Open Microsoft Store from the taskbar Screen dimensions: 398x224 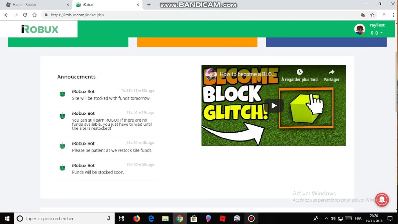point(194,218)
